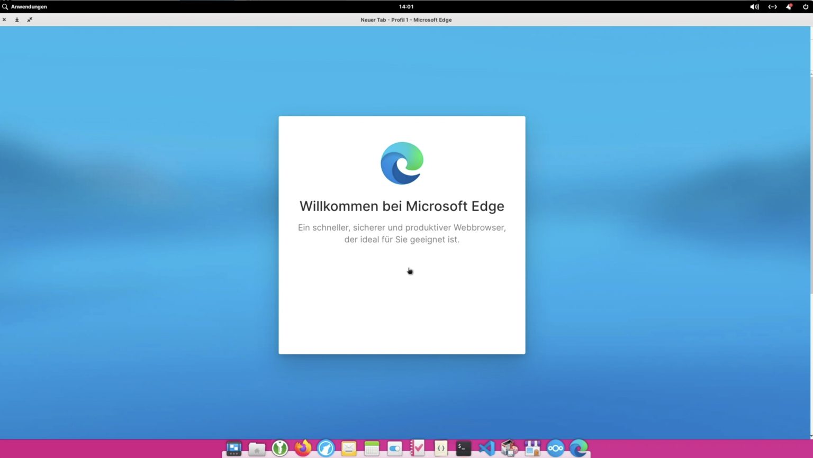Open the package installer box icon
The image size is (813, 458).
click(x=509, y=448)
